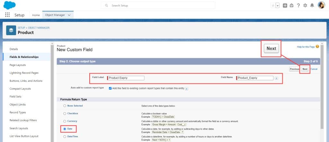Click the small Next button

point(305,69)
